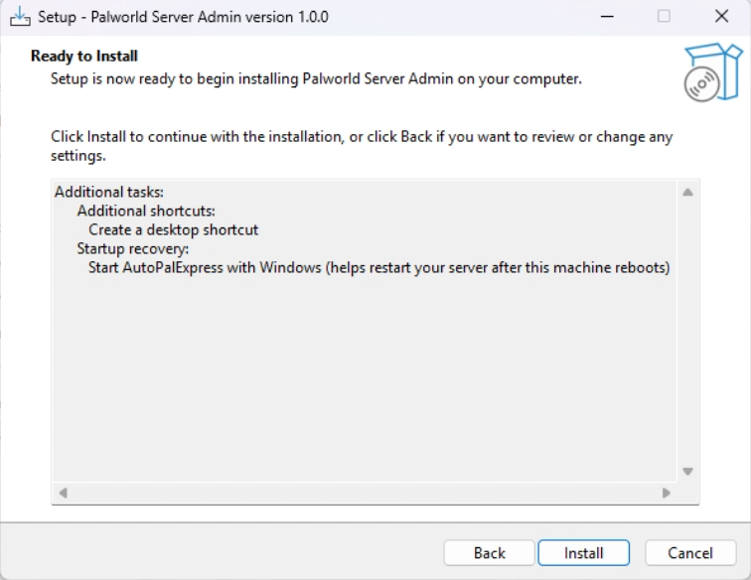This screenshot has width=751, height=580.
Task: Cancel the Palworld Server Admin setup
Action: point(690,553)
